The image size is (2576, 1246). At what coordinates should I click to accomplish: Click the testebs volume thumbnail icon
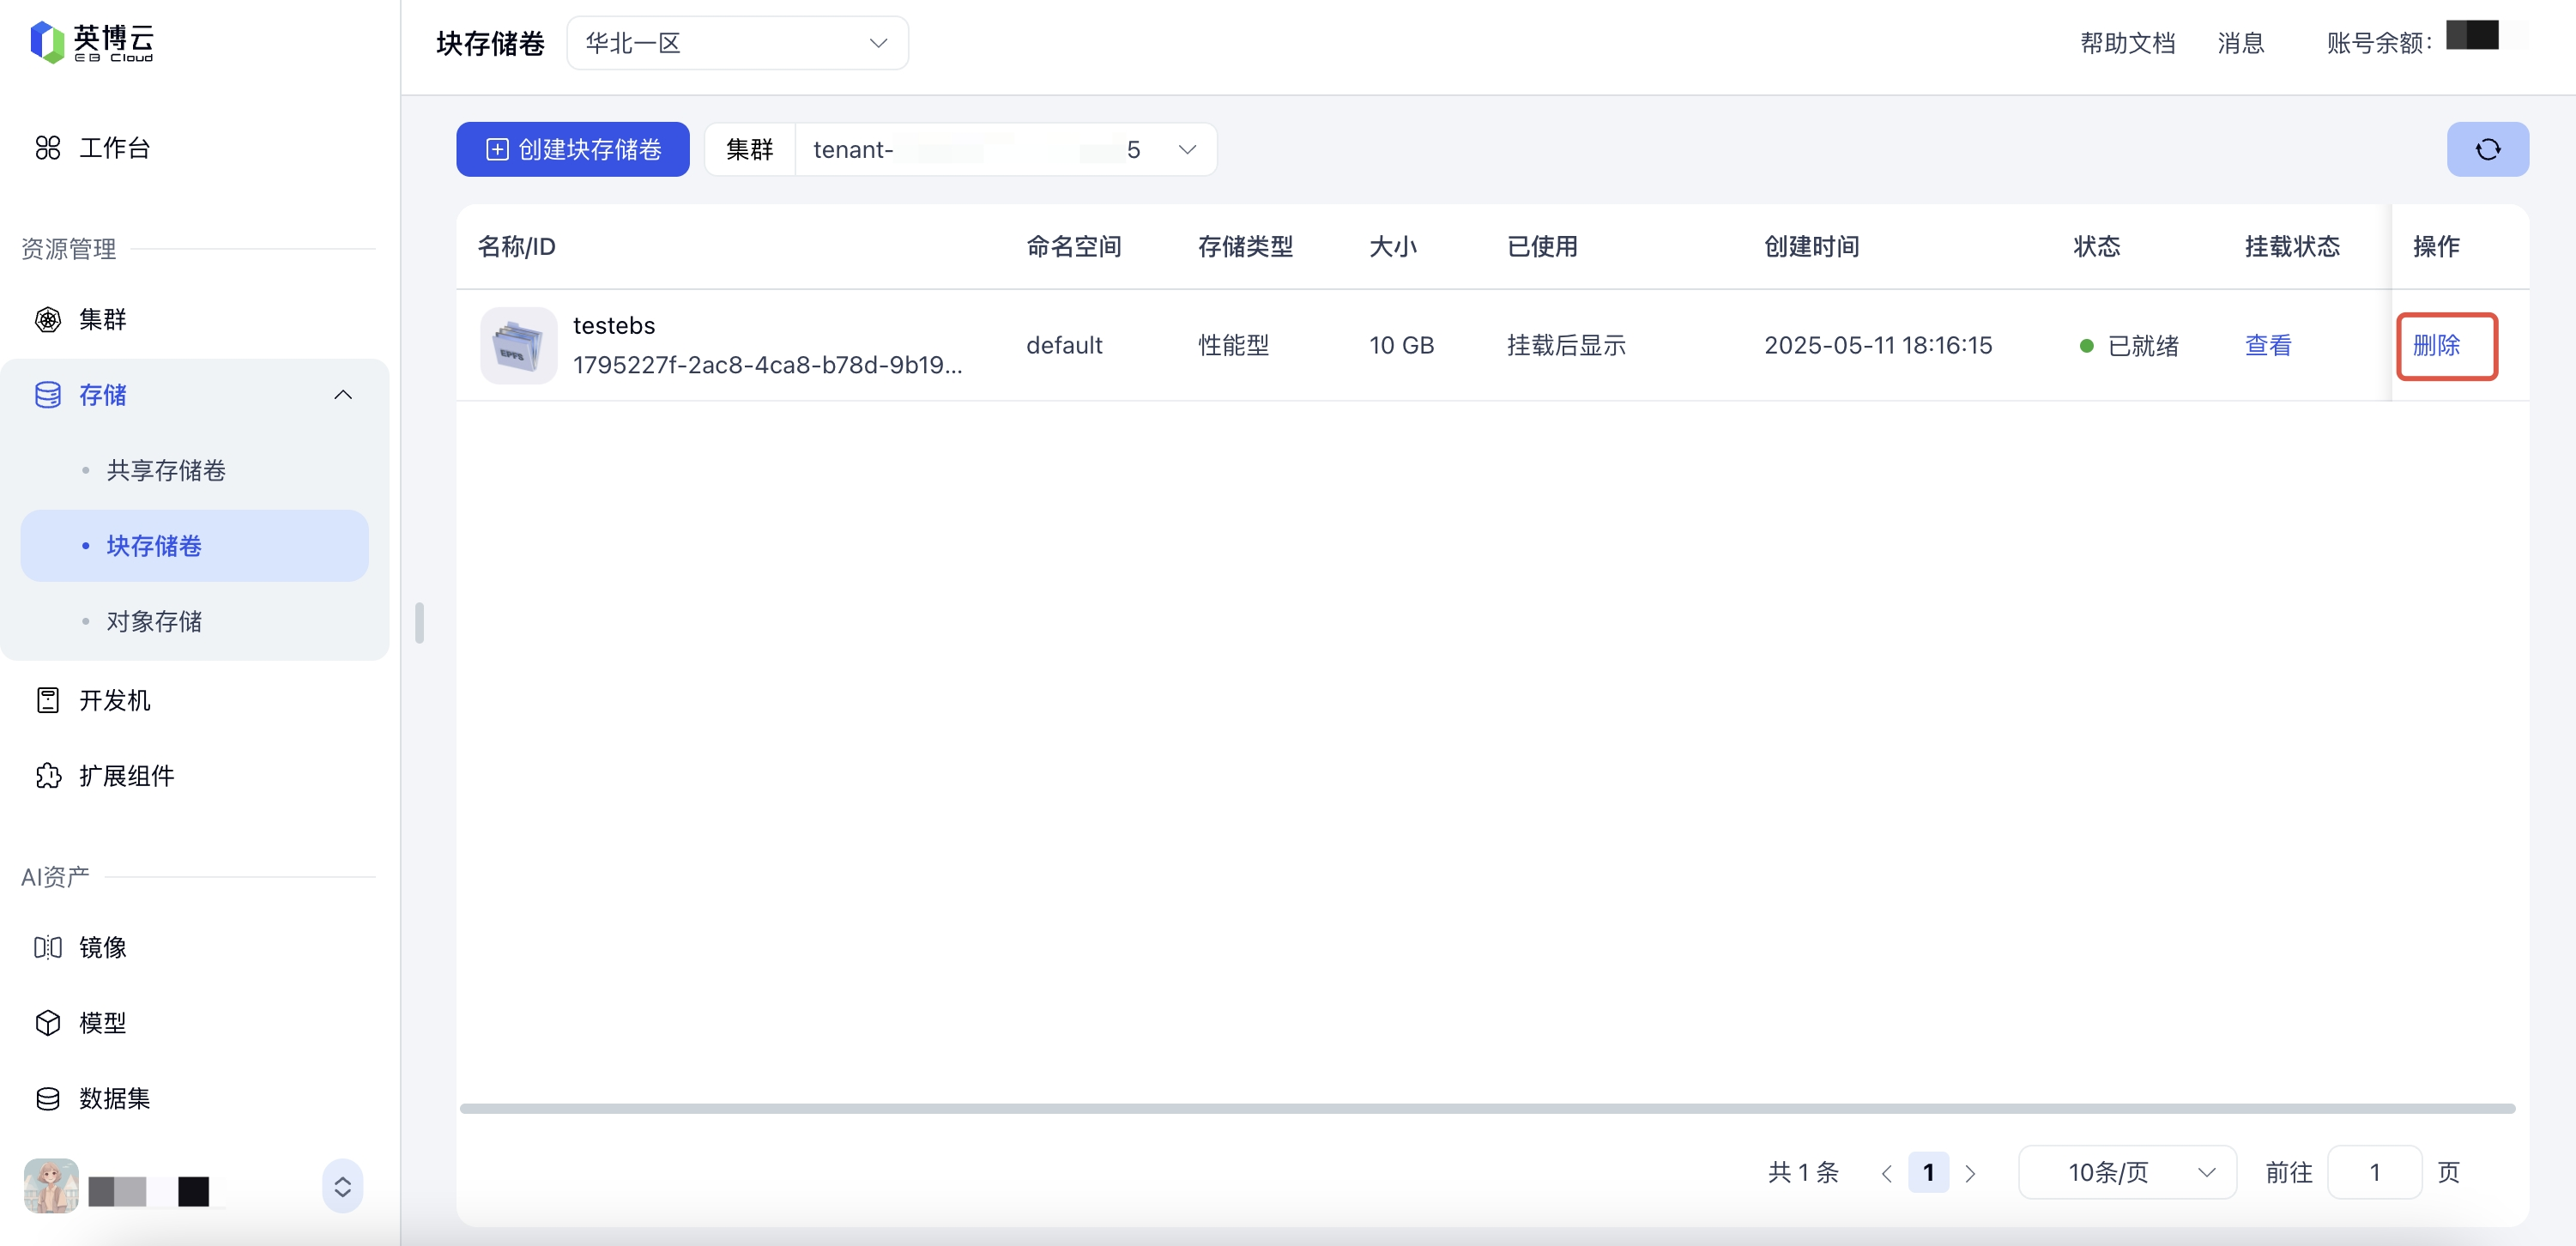pyautogui.click(x=518, y=345)
